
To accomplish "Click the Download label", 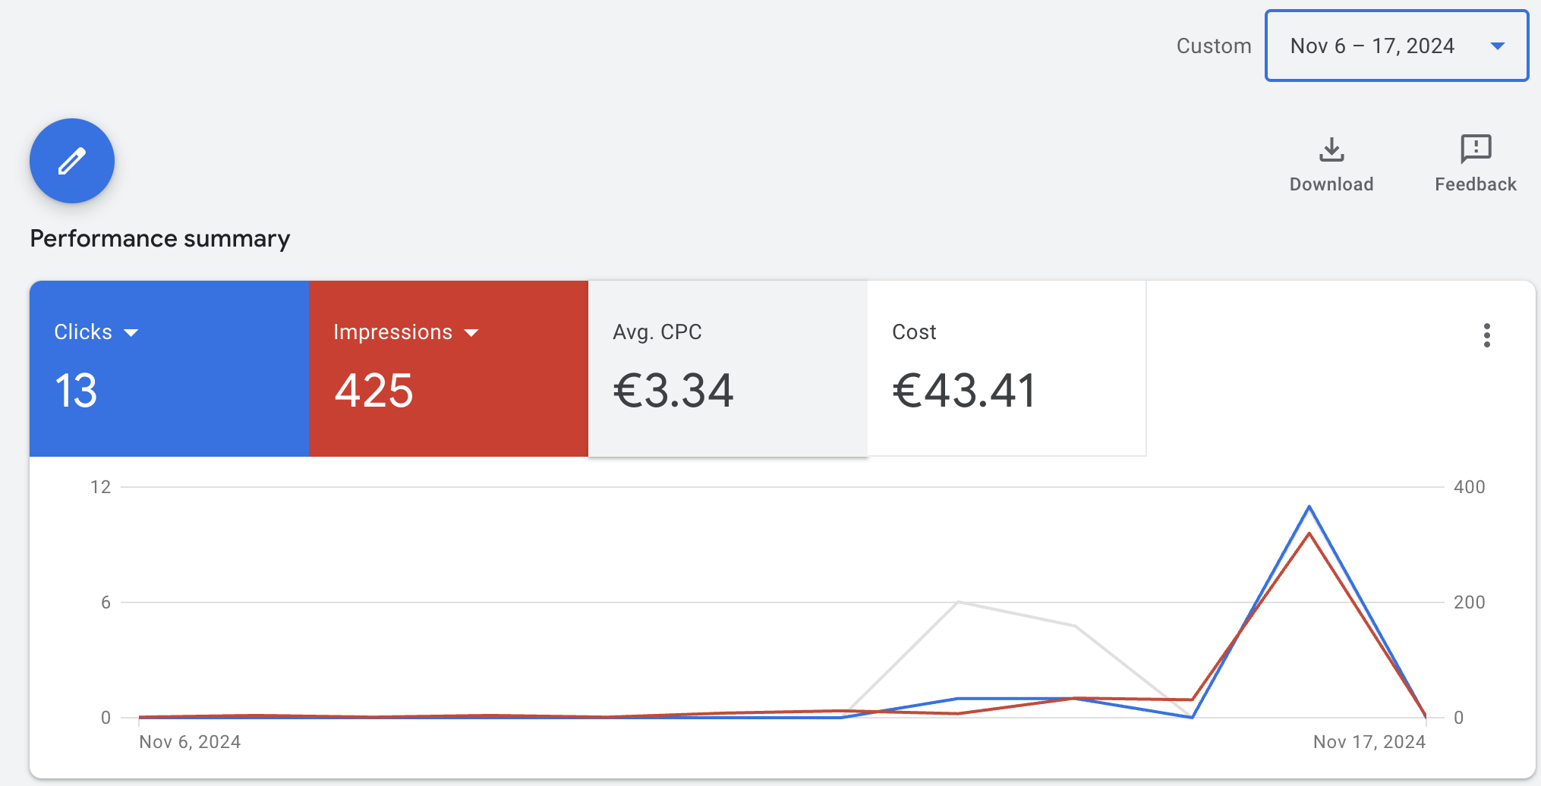I will point(1331,184).
